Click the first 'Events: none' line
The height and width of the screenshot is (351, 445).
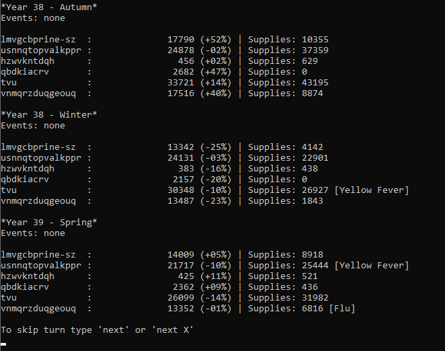[x=33, y=18]
